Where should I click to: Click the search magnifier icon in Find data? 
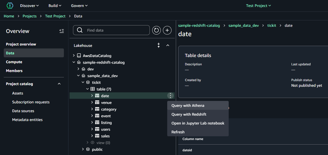[x=80, y=30]
